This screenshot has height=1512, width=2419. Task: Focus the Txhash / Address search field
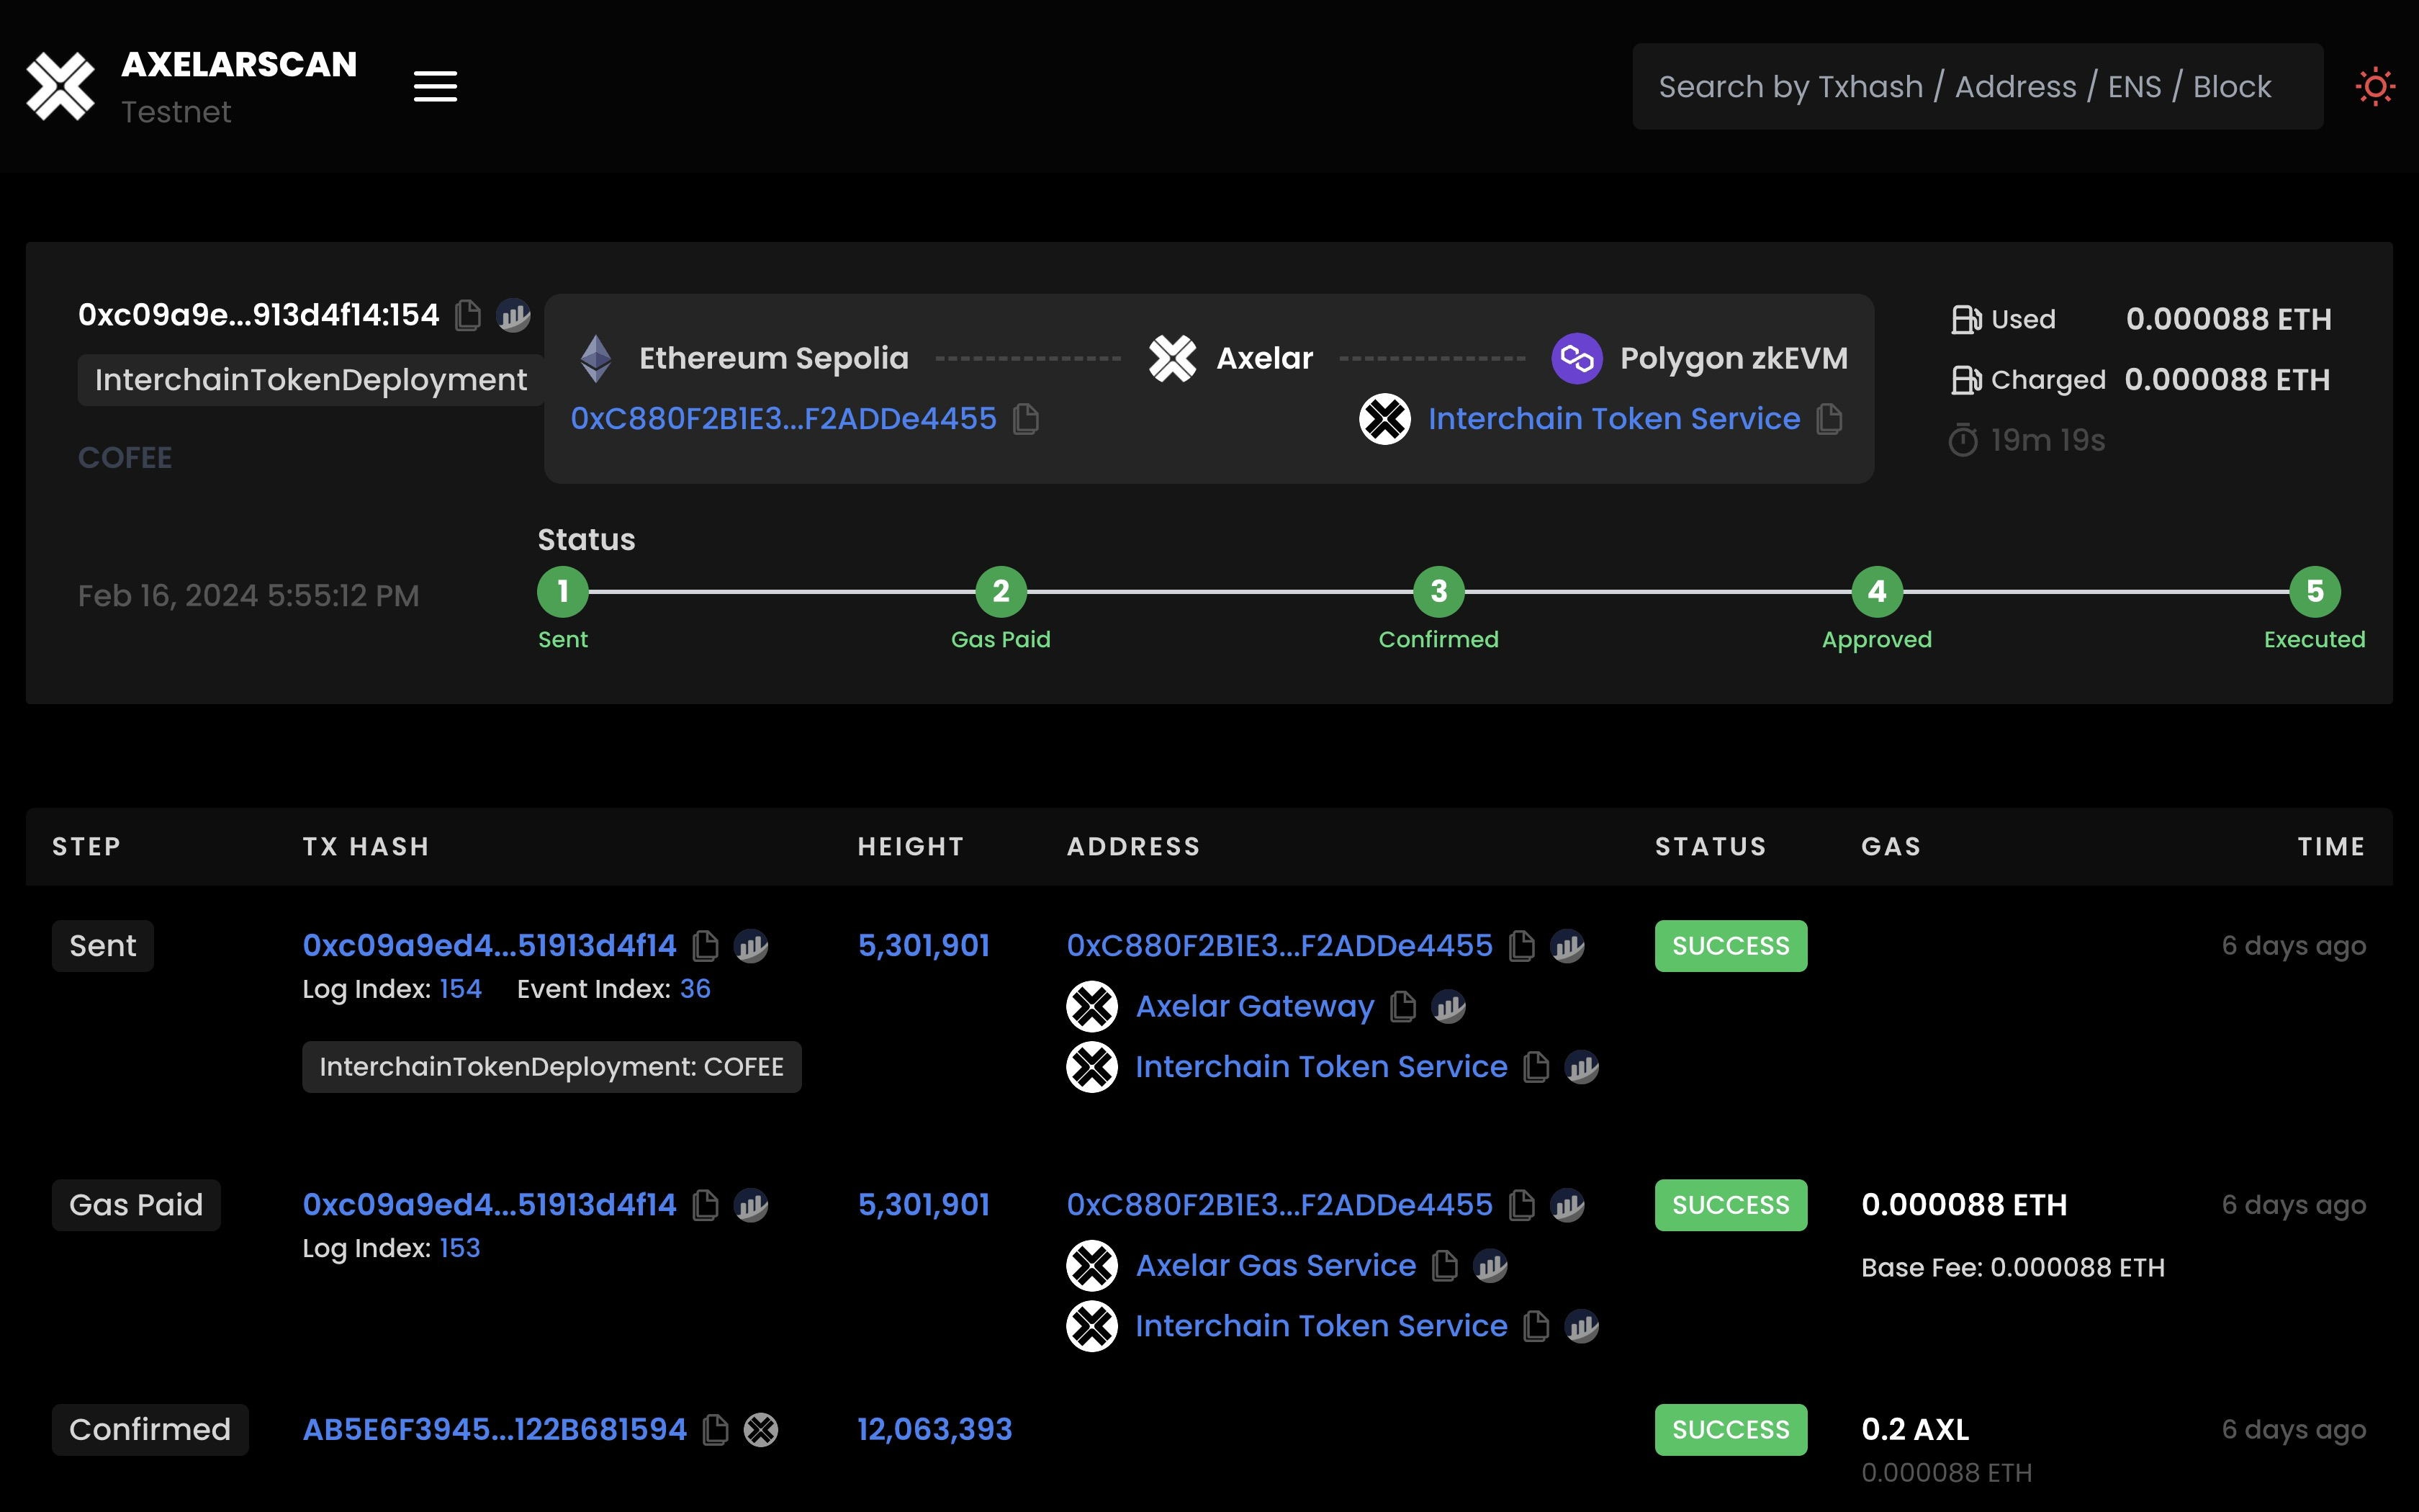click(1977, 86)
